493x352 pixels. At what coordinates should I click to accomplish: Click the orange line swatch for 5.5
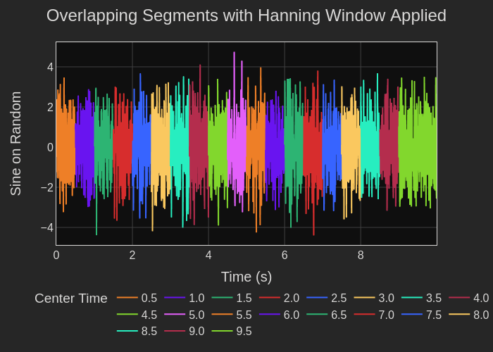click(x=222, y=315)
